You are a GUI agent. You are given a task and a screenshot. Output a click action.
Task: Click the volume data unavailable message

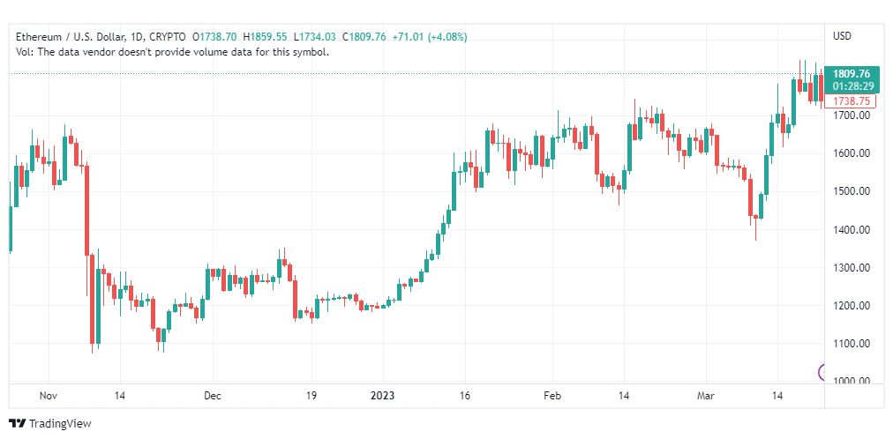pyautogui.click(x=173, y=52)
